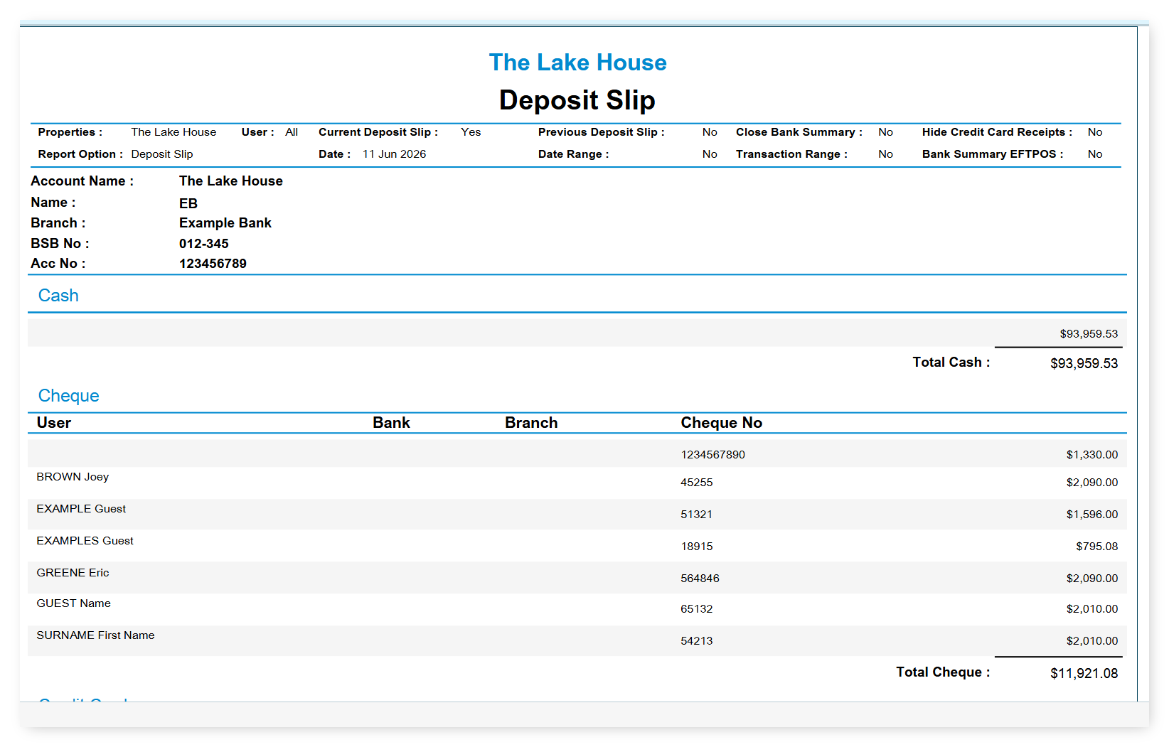Viewport: 1169px width, 747px height.
Task: Click the 'BROWN Joey' row name
Action: pyautogui.click(x=73, y=477)
